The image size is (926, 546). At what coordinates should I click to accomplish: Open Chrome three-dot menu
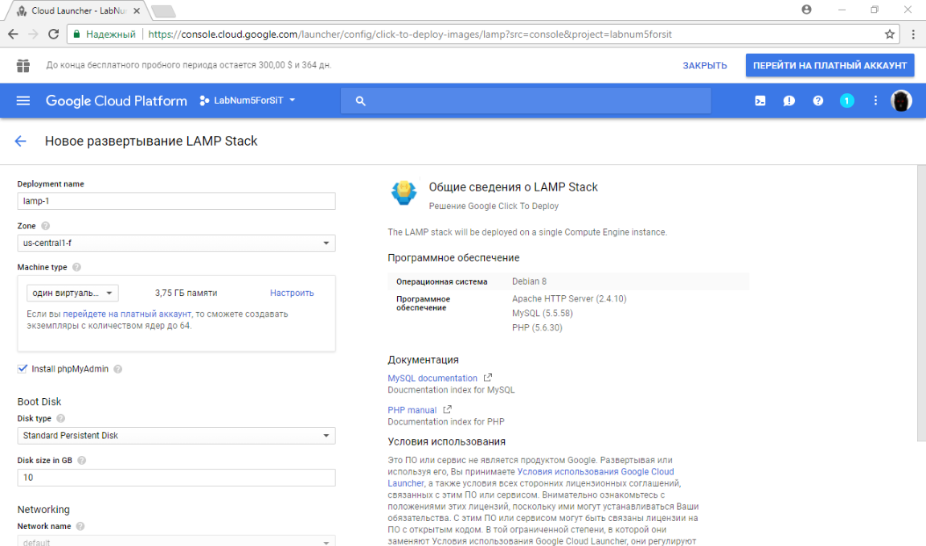[x=913, y=35]
